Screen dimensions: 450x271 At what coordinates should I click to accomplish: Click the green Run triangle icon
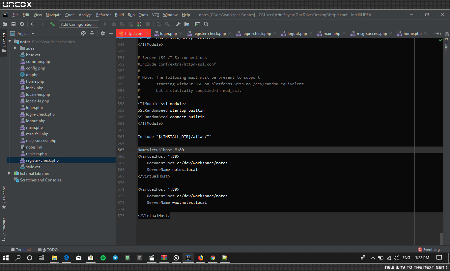point(105,24)
